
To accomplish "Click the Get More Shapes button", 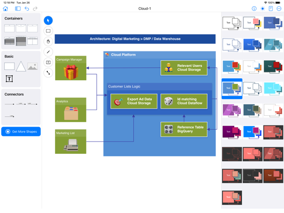I will (21, 132).
